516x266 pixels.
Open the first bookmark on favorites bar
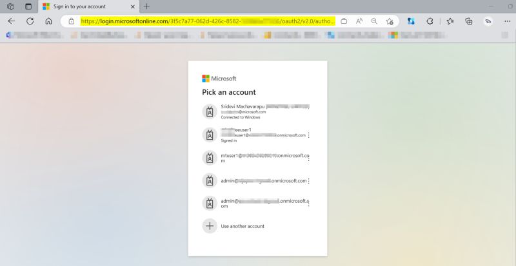click(x=34, y=35)
